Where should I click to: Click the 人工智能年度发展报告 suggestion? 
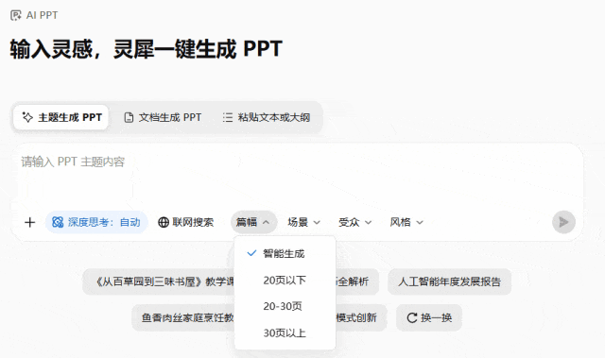[450, 281]
